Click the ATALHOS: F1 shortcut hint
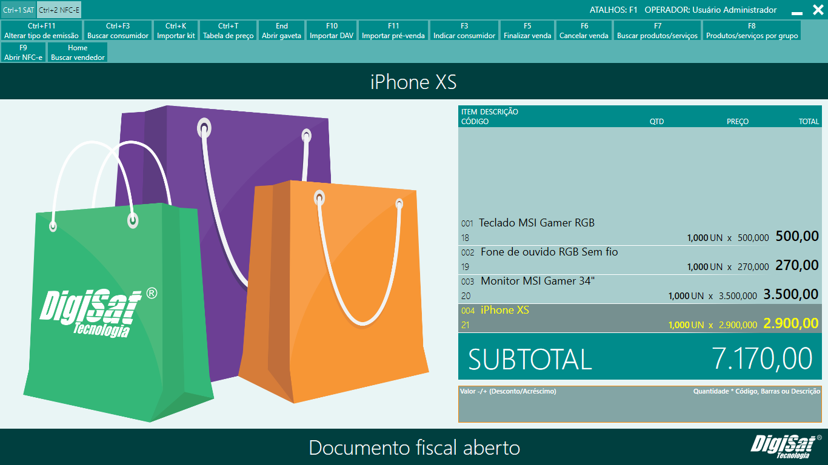 coord(613,10)
